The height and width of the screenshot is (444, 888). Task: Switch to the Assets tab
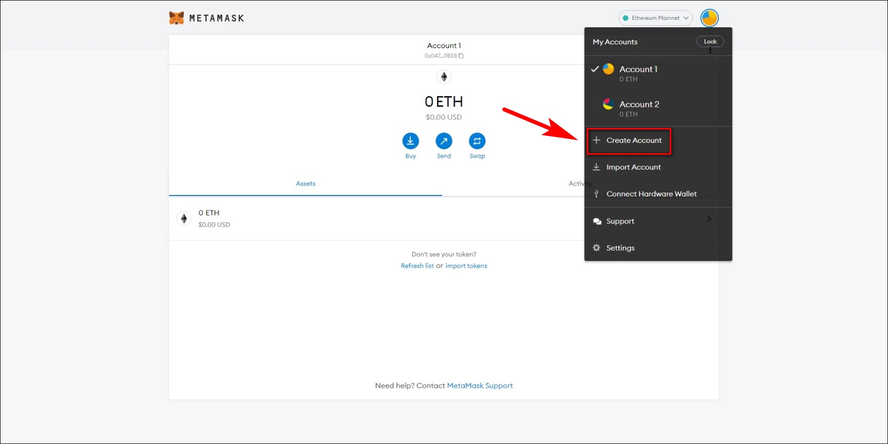tap(306, 184)
